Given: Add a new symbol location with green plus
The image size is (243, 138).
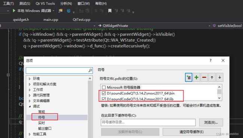Looking at the screenshot, I should point(196,77).
